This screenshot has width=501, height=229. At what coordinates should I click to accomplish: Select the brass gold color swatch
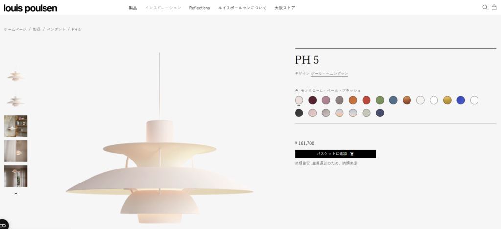(447, 100)
